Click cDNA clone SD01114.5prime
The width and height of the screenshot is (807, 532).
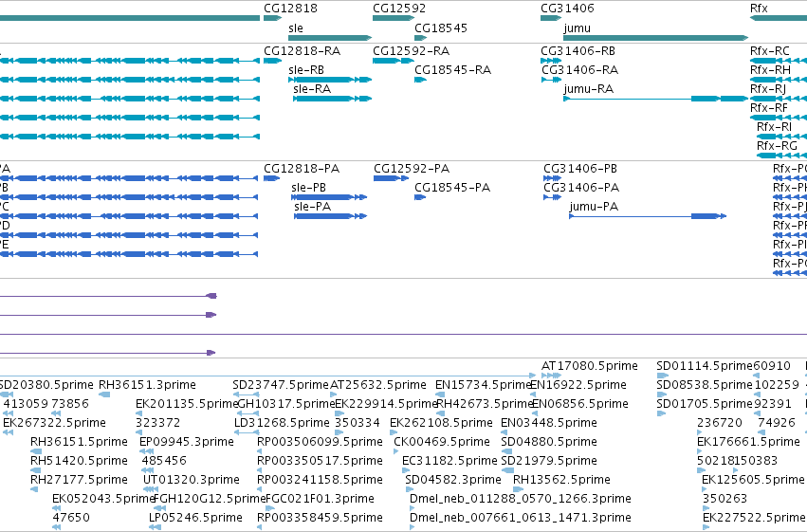tap(704, 366)
